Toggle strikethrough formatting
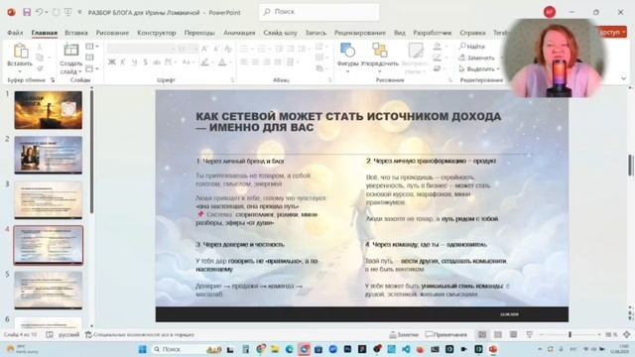 (157, 61)
